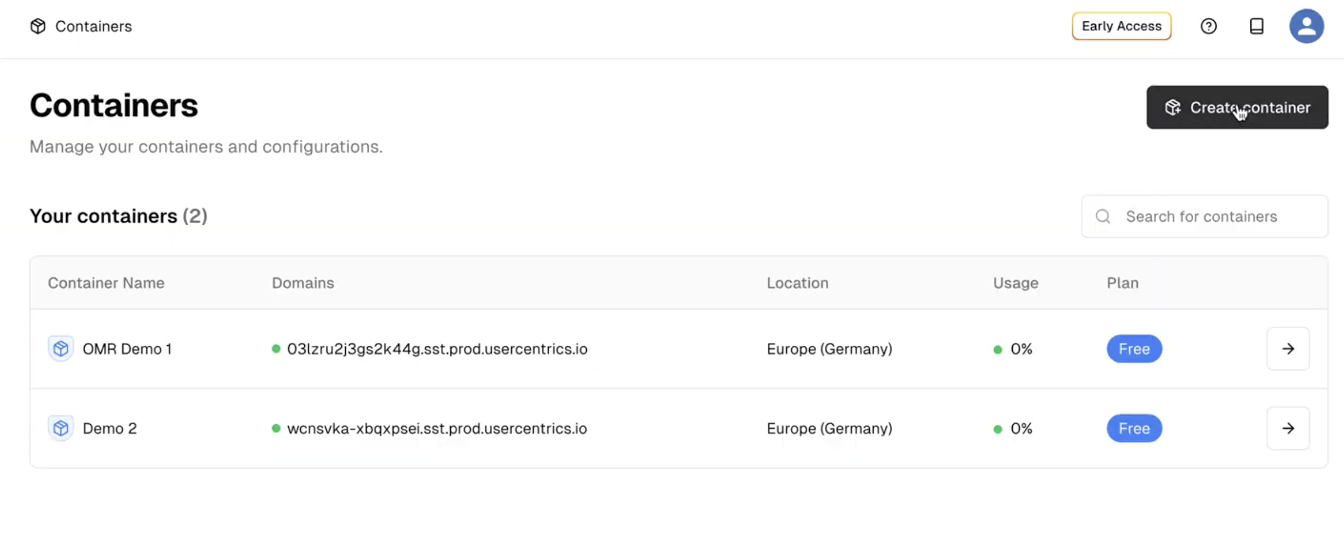Viewport: 1344px width, 557px height.
Task: Focus the Search for containers field
Action: (1204, 216)
